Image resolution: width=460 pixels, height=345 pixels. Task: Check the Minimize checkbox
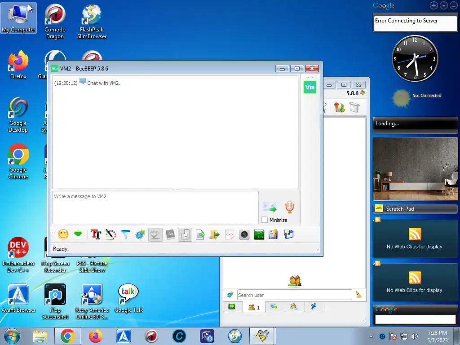tap(264, 220)
